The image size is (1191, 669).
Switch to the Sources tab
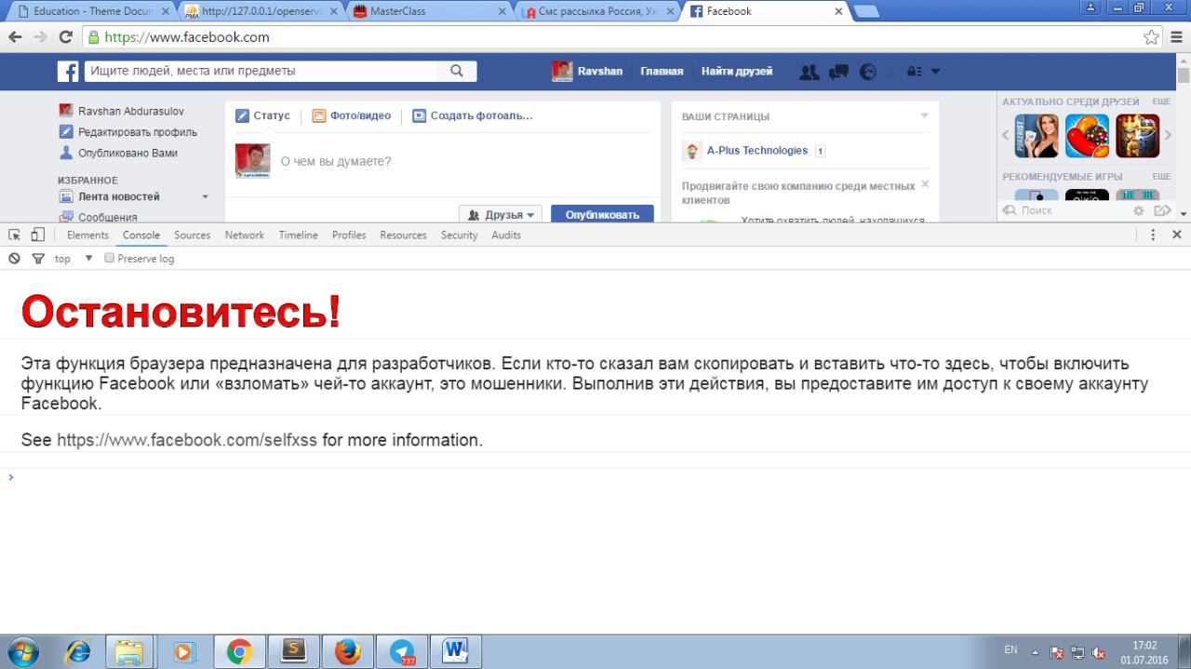tap(192, 235)
